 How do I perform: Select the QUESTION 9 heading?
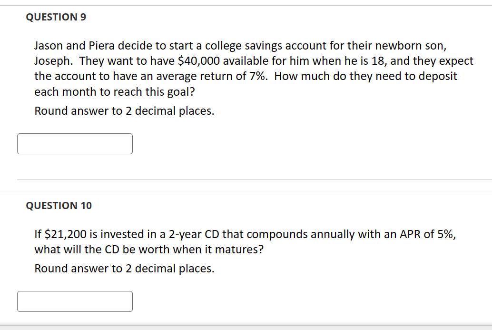coord(56,17)
